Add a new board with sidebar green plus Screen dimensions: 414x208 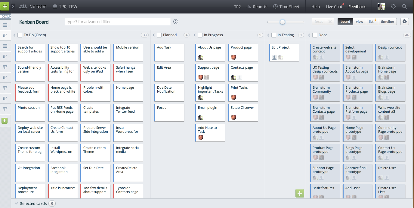[x=5, y=121]
